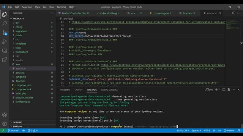
Task: Open symfony.com best practices link on line 14
Action: point(148,22)
